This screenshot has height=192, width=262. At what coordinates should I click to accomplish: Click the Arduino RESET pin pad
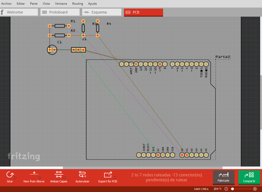[x=148, y=155]
